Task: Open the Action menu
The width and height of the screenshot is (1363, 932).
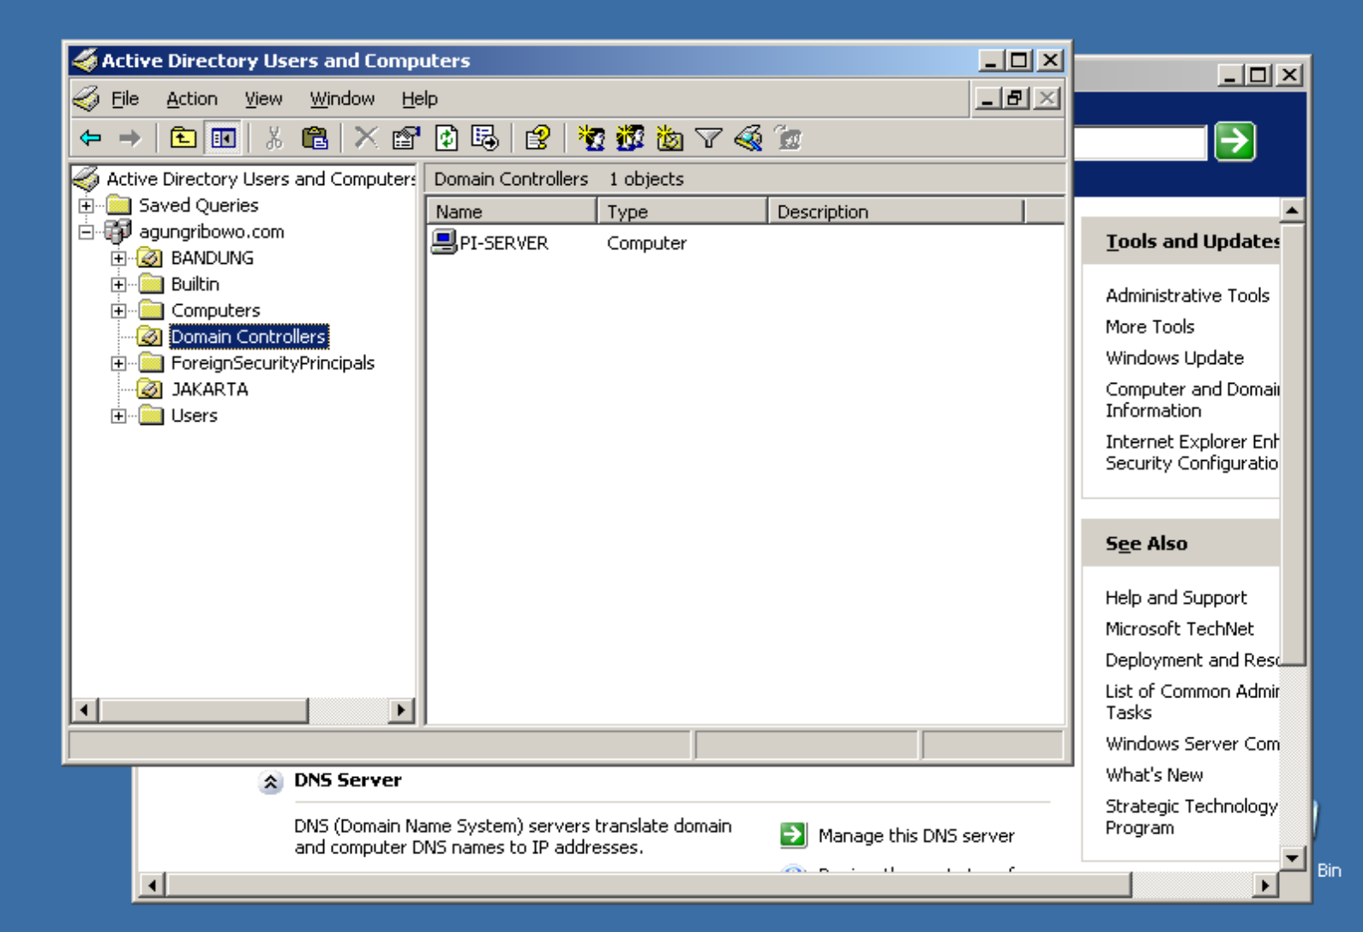Action: [191, 99]
